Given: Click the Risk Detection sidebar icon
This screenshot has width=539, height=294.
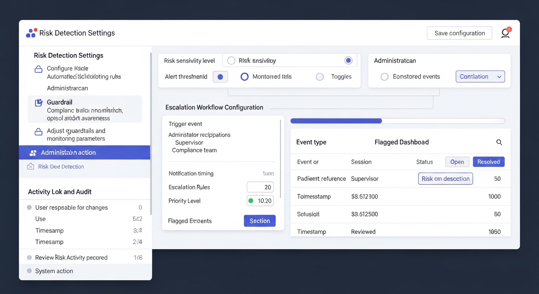Looking at the screenshot, I should click(x=31, y=167).
